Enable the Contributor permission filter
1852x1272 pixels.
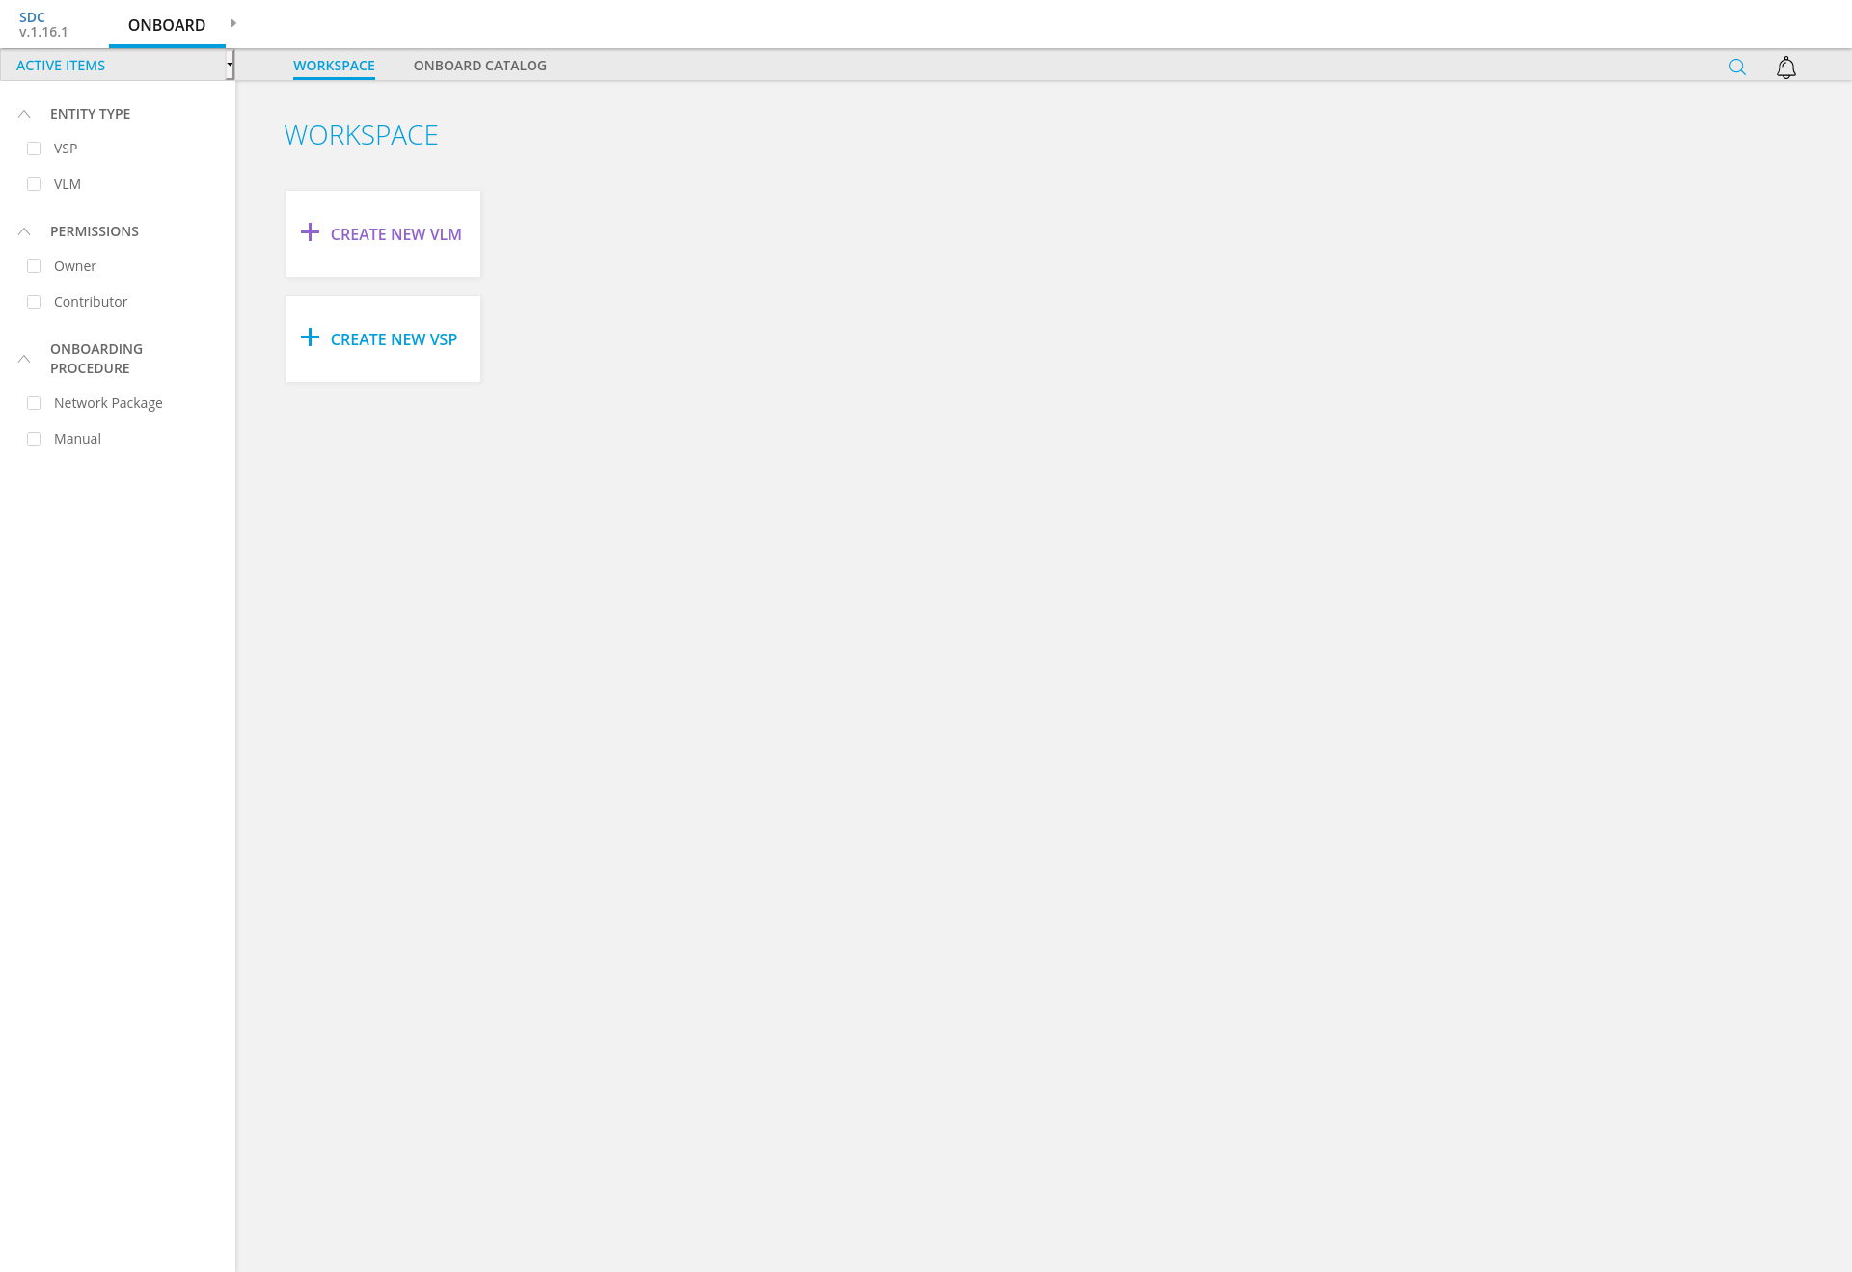[x=34, y=302]
